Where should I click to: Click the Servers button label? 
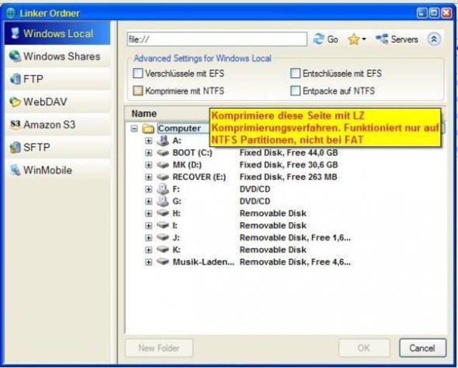tap(404, 39)
